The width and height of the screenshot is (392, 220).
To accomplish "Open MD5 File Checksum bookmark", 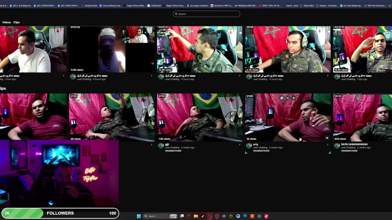I will 375,5.
